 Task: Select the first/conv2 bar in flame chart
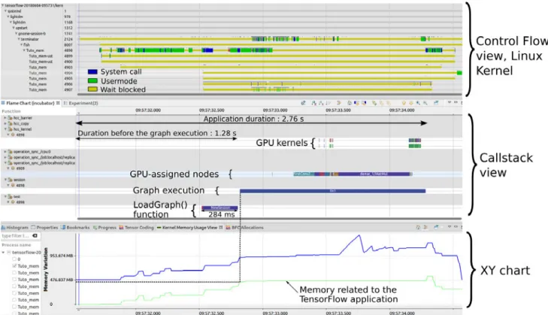pos(304,174)
